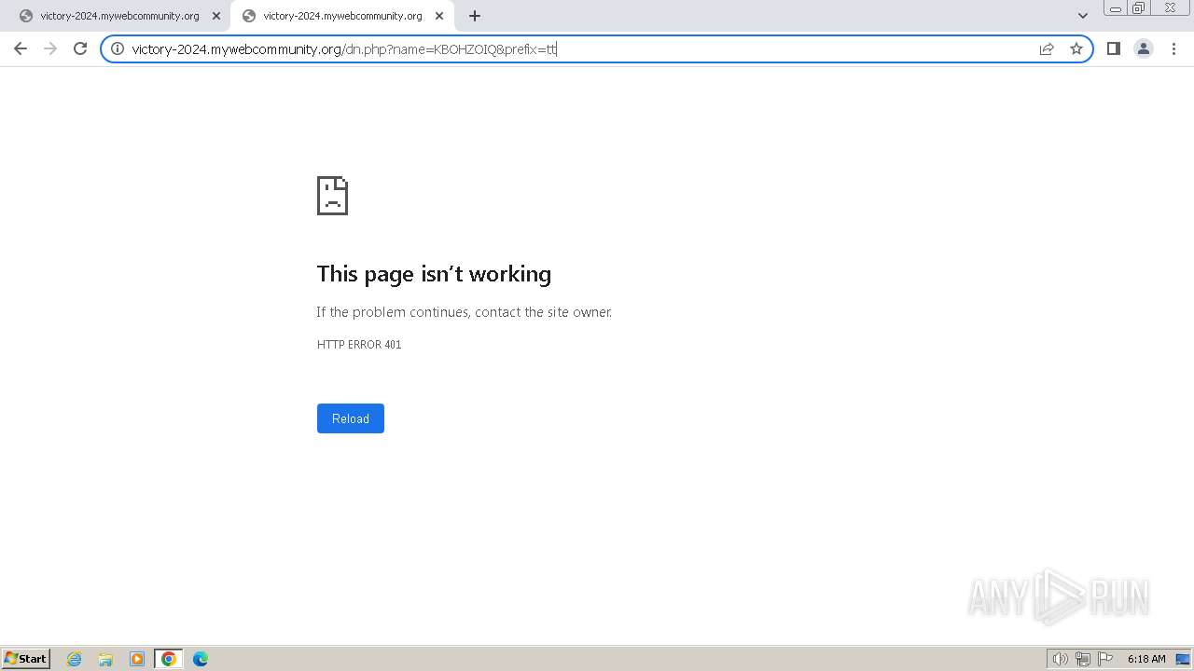1194x671 pixels.
Task: Click the forward navigation arrow
Action: tap(50, 48)
